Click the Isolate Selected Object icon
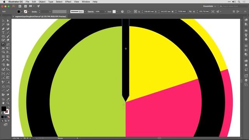Screen dimensions: 249x140 (213, 12)
